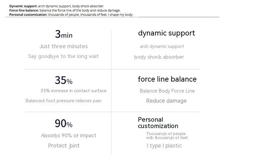The image size is (253, 159).
Task: Select 'Absorbs 90% of impact' text
Action: (x=68, y=135)
